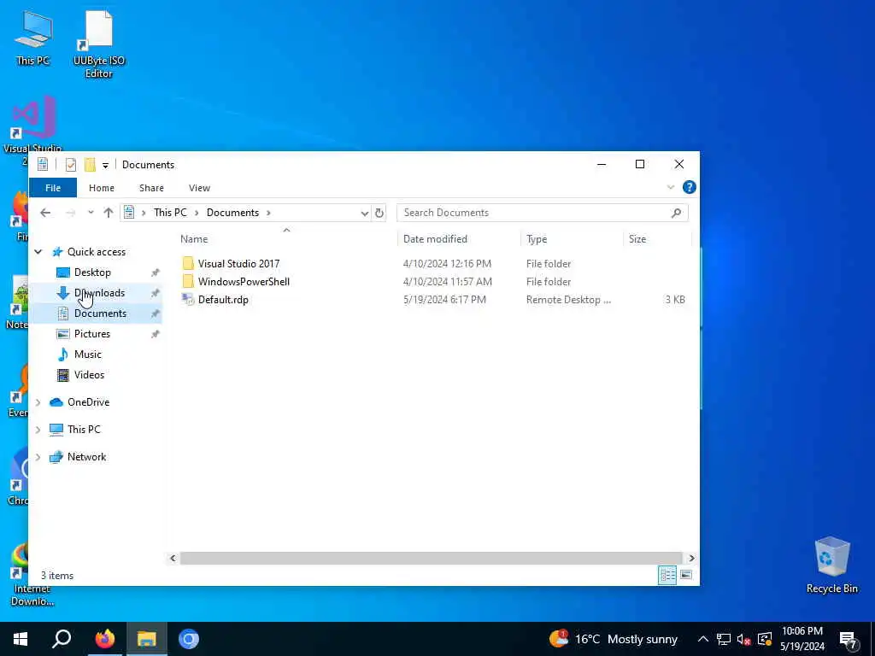Click the blue Help icon
The height and width of the screenshot is (656, 875).
tap(690, 187)
